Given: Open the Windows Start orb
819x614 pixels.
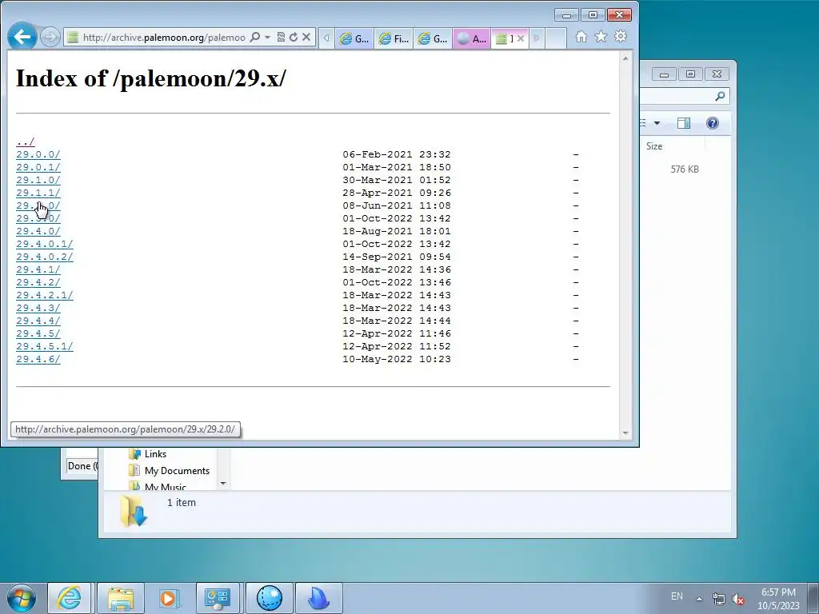Looking at the screenshot, I should [22, 598].
